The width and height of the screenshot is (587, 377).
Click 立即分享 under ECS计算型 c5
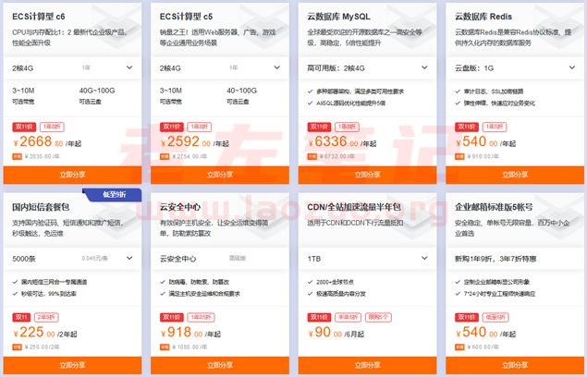coord(220,175)
